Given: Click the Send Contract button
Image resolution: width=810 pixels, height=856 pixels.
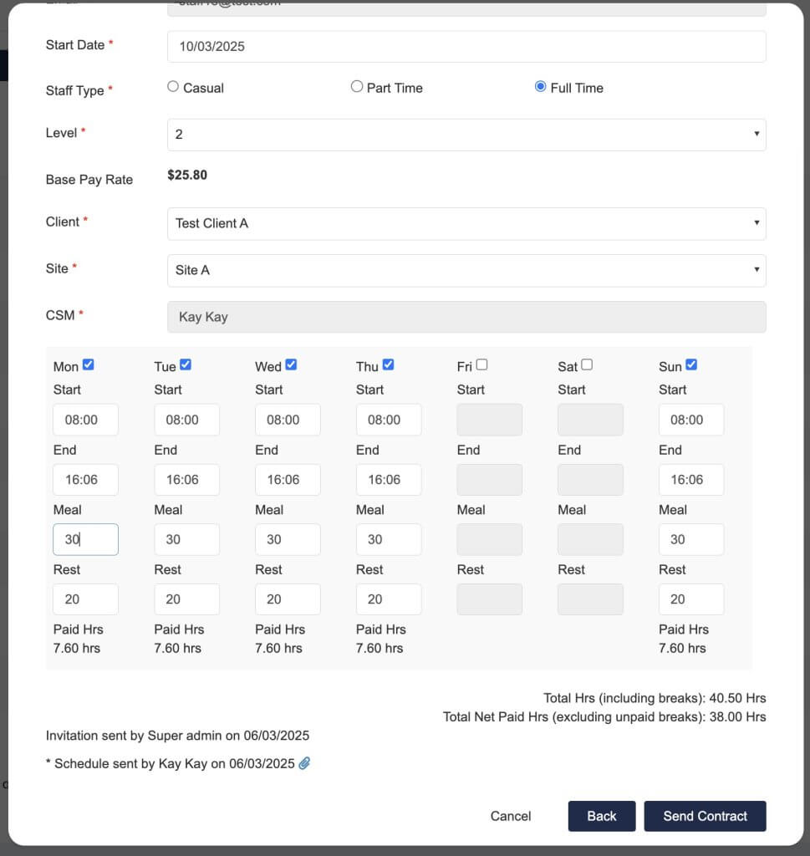Looking at the screenshot, I should point(705,816).
